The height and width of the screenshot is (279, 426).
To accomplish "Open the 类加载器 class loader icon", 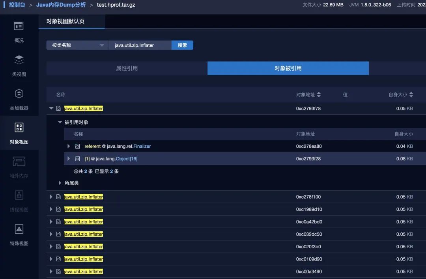I will pyautogui.click(x=19, y=94).
